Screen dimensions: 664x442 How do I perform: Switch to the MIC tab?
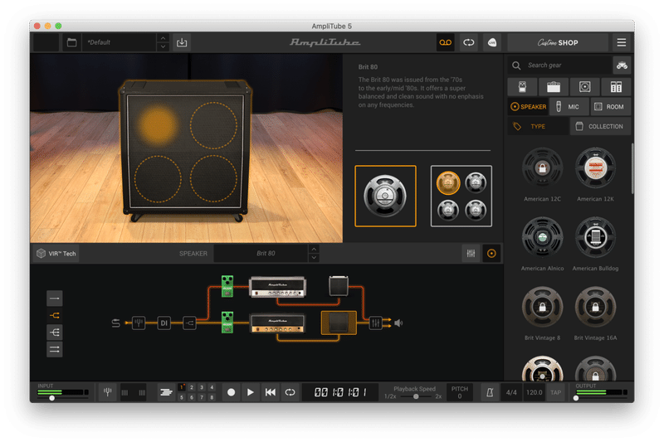[569, 107]
